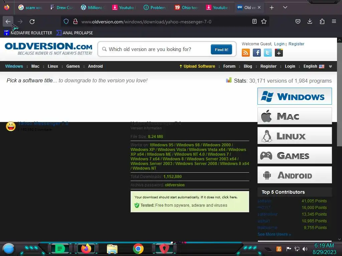Click the large Linux platform button
The height and width of the screenshot is (256, 342).
[295, 136]
